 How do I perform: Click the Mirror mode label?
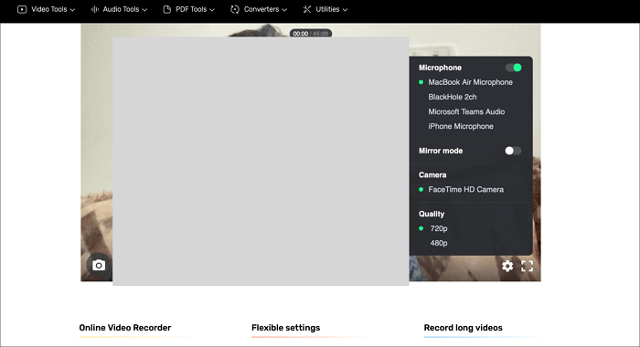(x=441, y=151)
